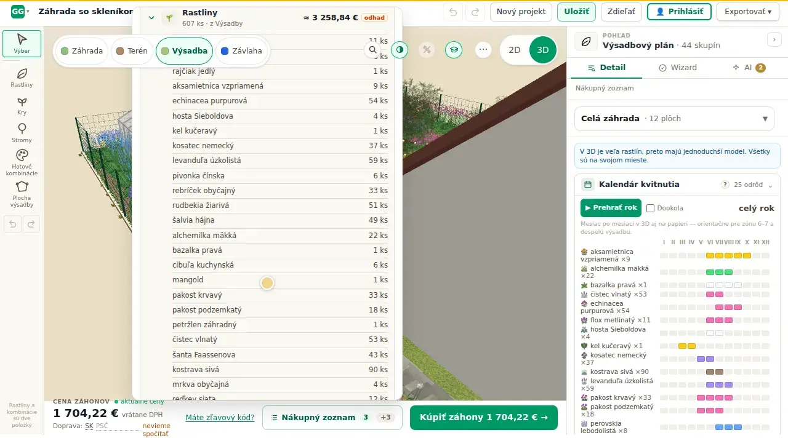Select the Výsadba layer tab
This screenshot has width=788, height=438.
[185, 51]
